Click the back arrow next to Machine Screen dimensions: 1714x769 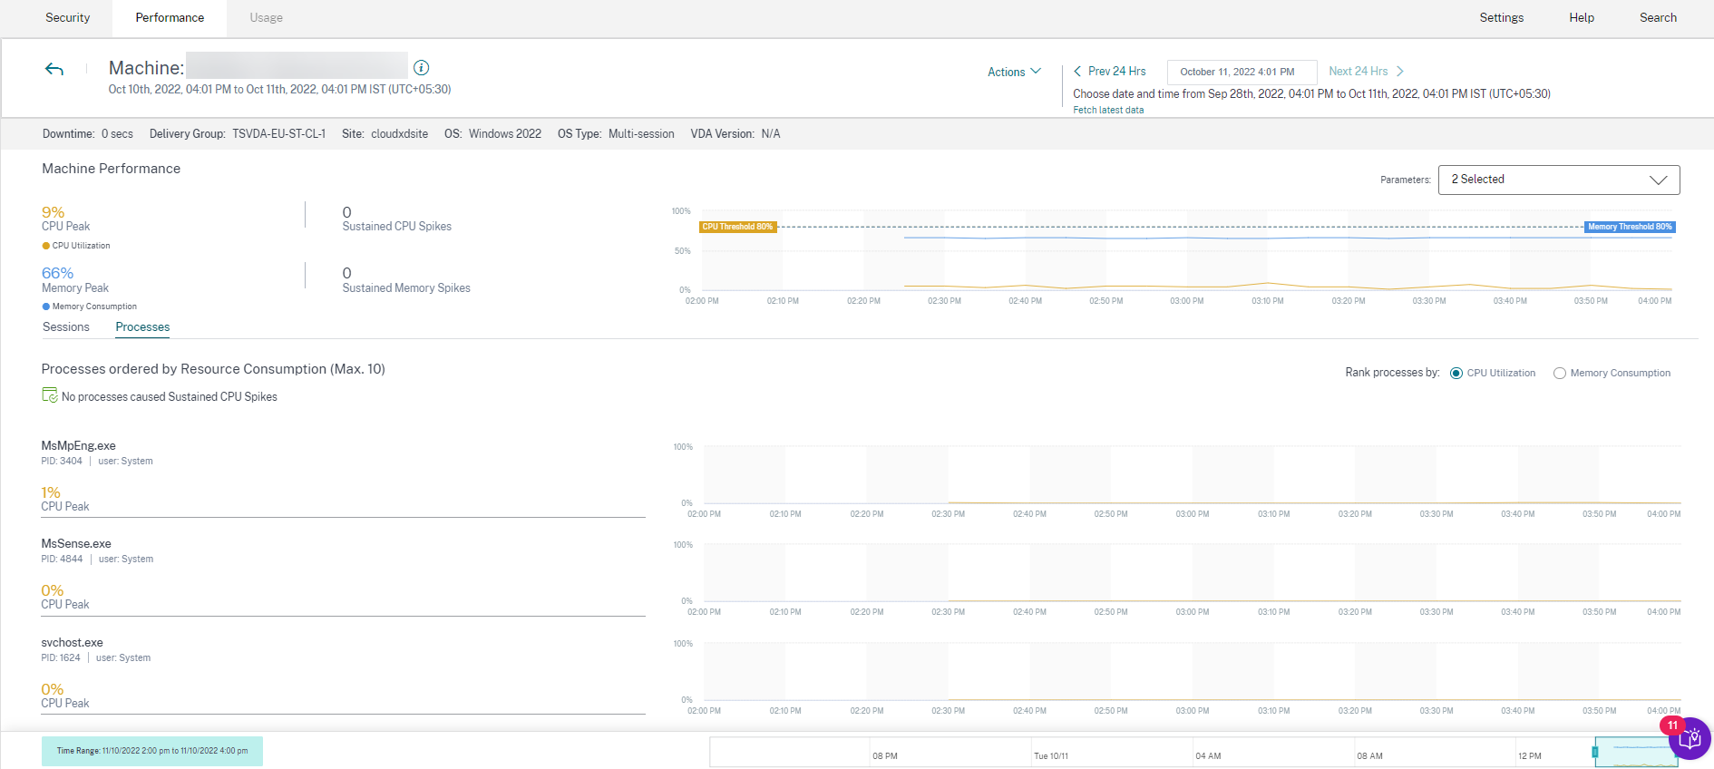(54, 69)
